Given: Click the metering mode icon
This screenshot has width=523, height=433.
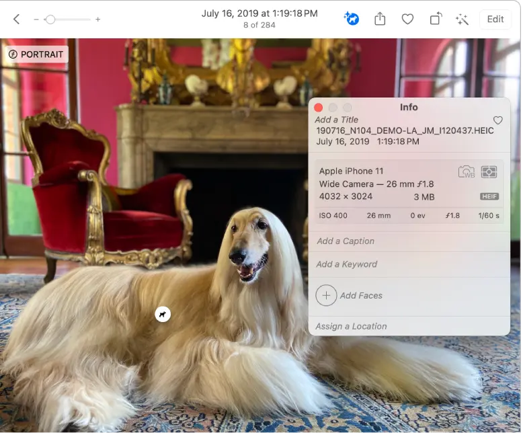Looking at the screenshot, I should (x=489, y=172).
